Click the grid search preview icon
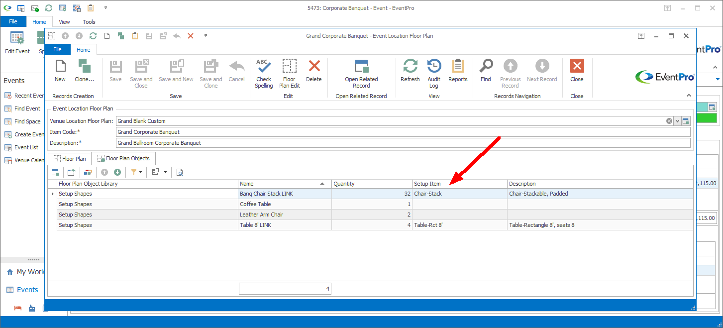The image size is (723, 328). point(180,172)
